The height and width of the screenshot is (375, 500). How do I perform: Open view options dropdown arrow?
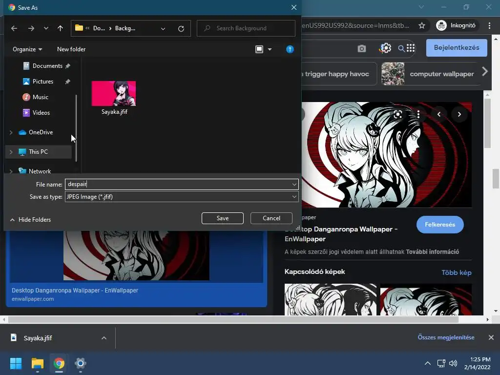[270, 49]
